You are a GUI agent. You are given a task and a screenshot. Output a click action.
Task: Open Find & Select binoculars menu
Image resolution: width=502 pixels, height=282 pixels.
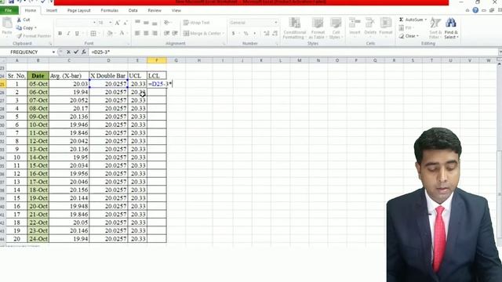click(451, 28)
